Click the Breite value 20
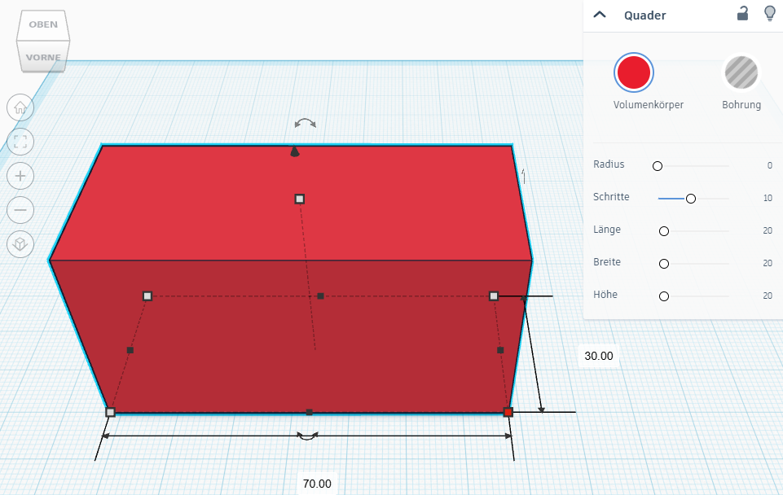 (x=768, y=263)
